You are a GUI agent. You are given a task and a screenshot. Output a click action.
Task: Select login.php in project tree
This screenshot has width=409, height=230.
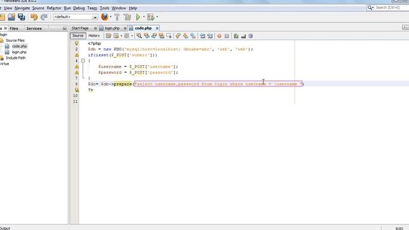point(19,52)
